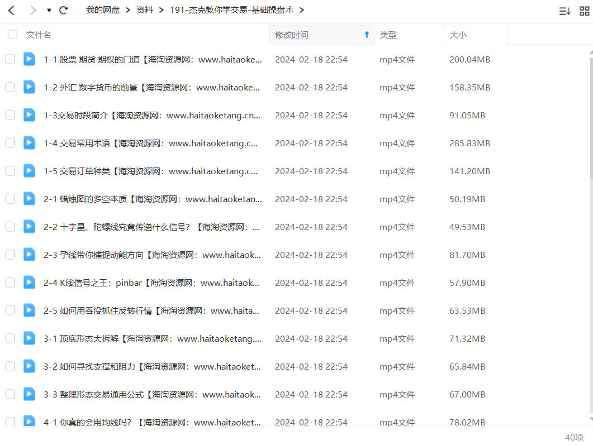Expand chevron after 资料 breadcrumb
The width and height of the screenshot is (593, 445).
point(162,10)
